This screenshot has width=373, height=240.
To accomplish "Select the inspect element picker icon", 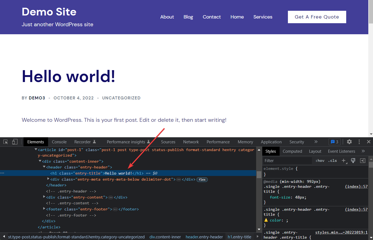I will tap(5, 142).
